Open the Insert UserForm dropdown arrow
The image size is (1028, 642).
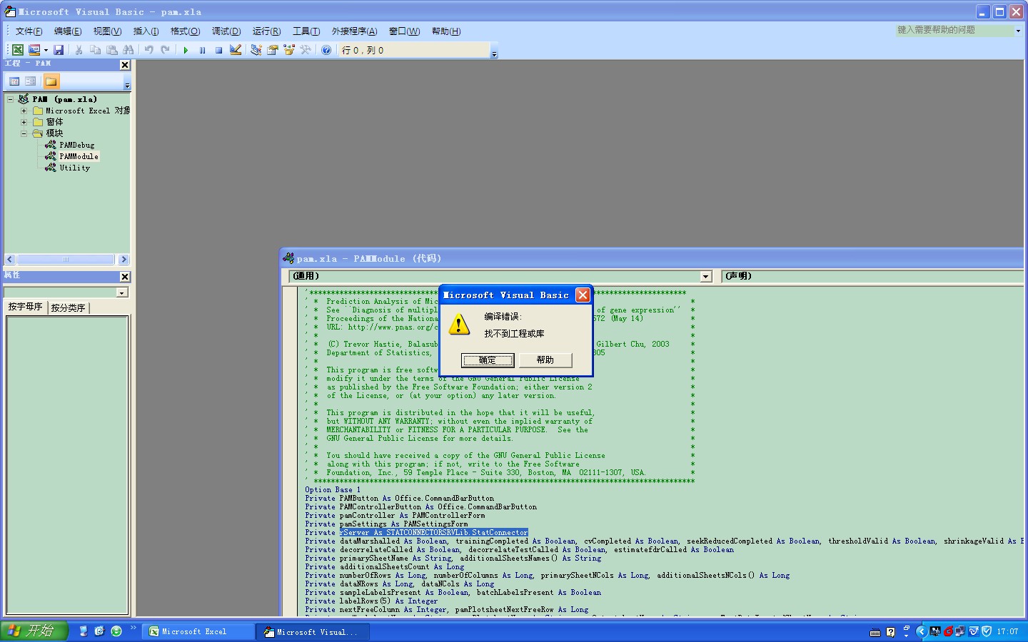coord(46,50)
